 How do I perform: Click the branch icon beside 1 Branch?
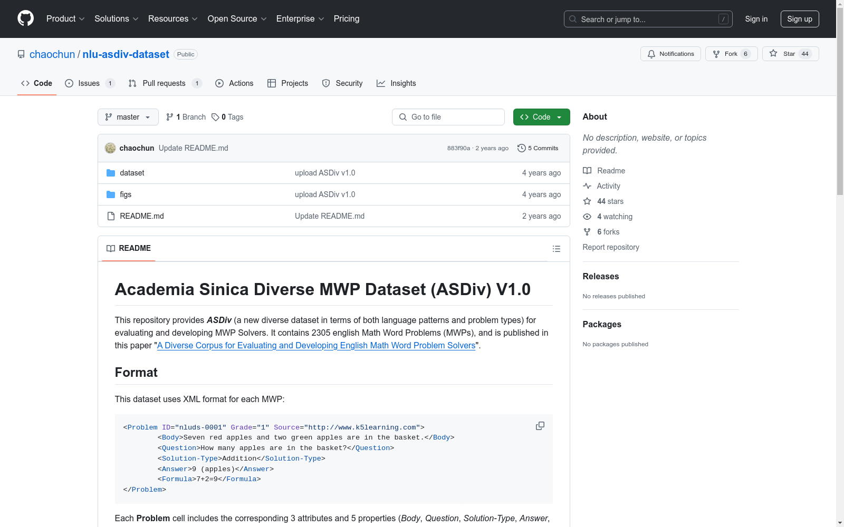[x=170, y=117]
